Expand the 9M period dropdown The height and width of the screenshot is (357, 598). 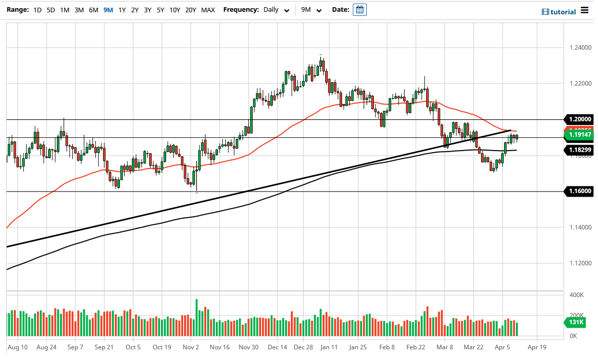pyautogui.click(x=311, y=10)
